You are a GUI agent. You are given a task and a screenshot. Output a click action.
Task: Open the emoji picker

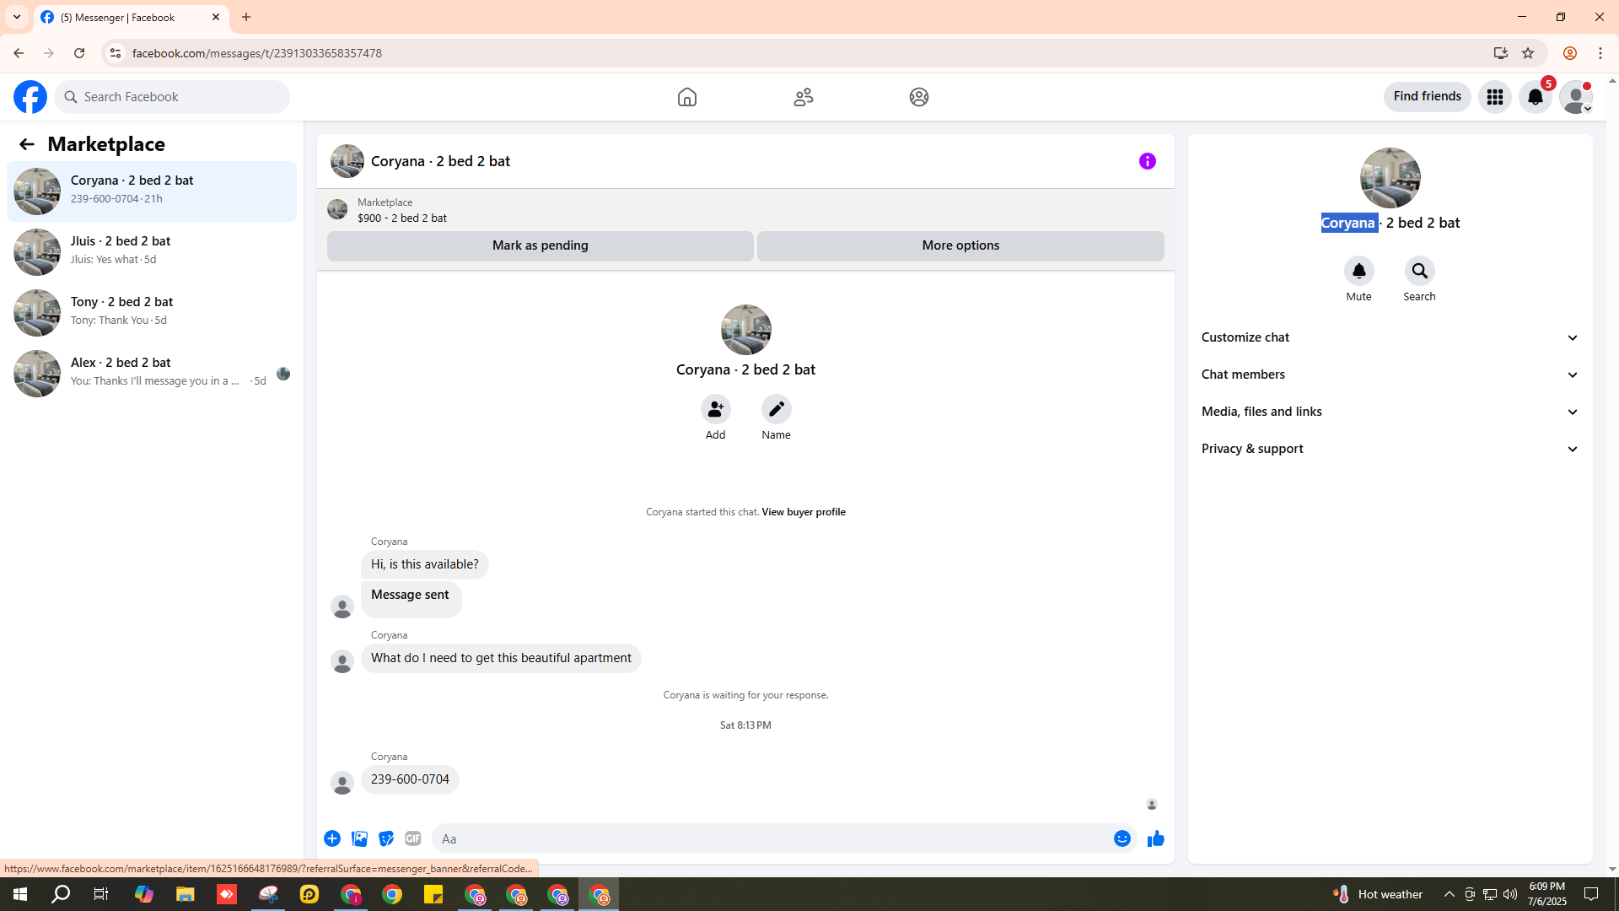point(1121,838)
